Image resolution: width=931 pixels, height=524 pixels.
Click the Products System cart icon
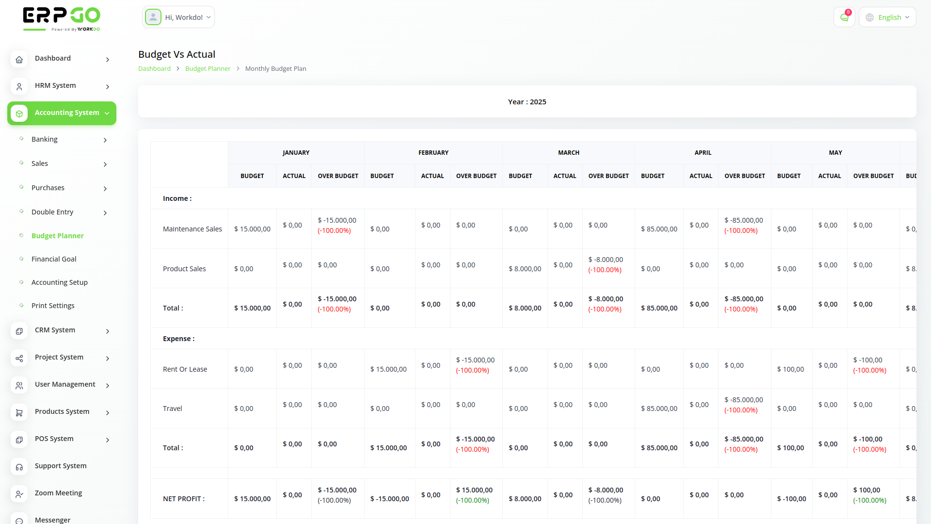click(x=19, y=412)
